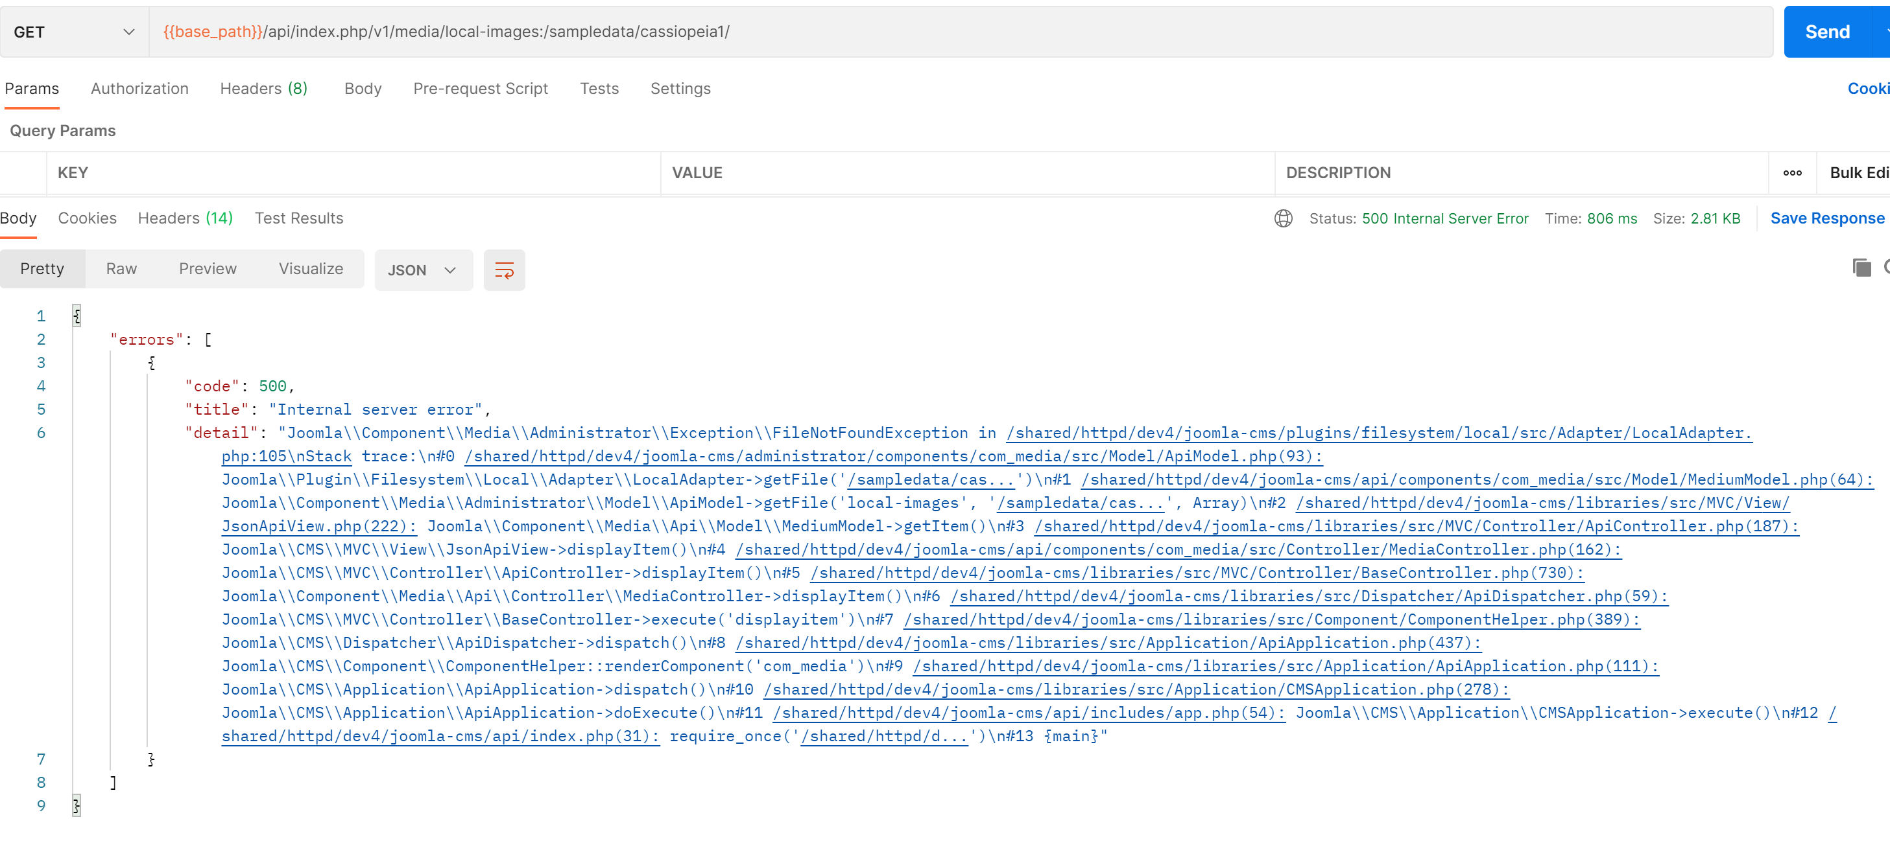This screenshot has width=1890, height=841.
Task: Open the response Headers (14) tab
Action: (185, 218)
